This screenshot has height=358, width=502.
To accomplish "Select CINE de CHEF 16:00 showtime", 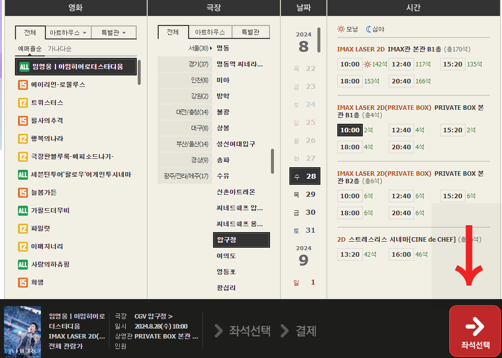I will (x=401, y=254).
